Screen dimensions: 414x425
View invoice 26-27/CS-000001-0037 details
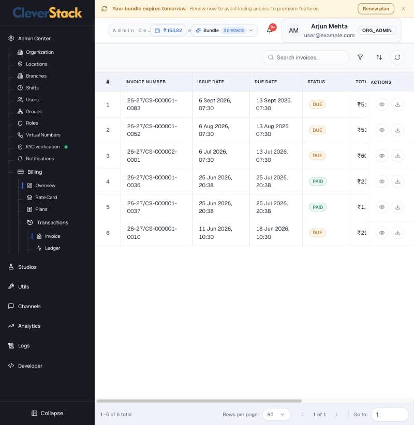point(382,207)
